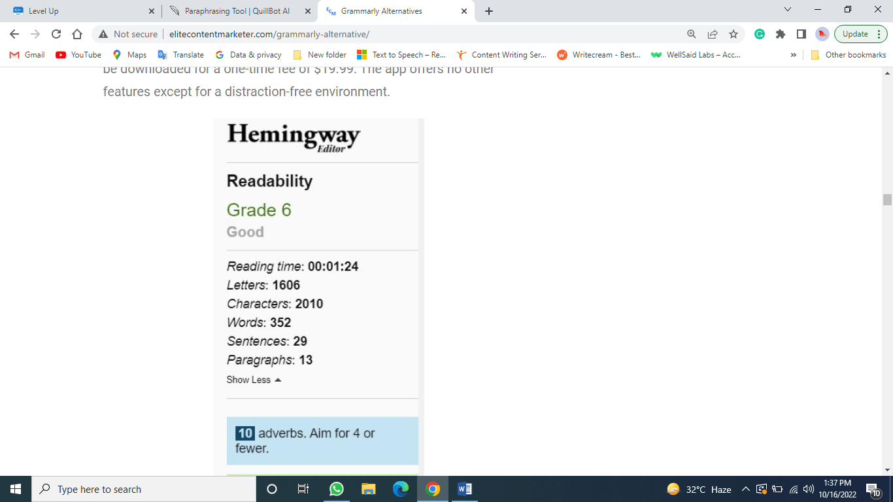Click the Grade 6 readability text

[259, 210]
